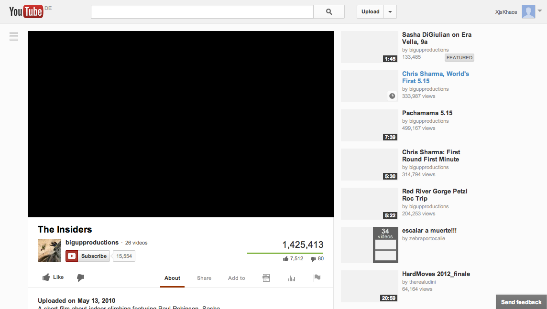This screenshot has height=309, width=547.
Task: Click Uploaded on May 13, 2010 text
Action: (x=77, y=300)
